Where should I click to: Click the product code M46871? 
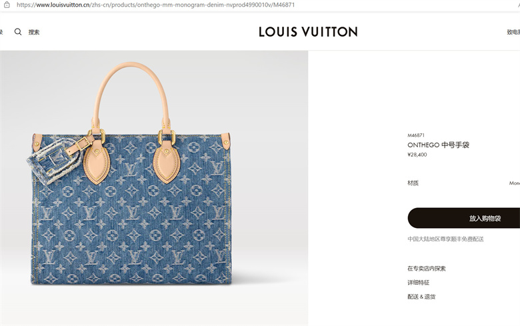pyautogui.click(x=416, y=135)
